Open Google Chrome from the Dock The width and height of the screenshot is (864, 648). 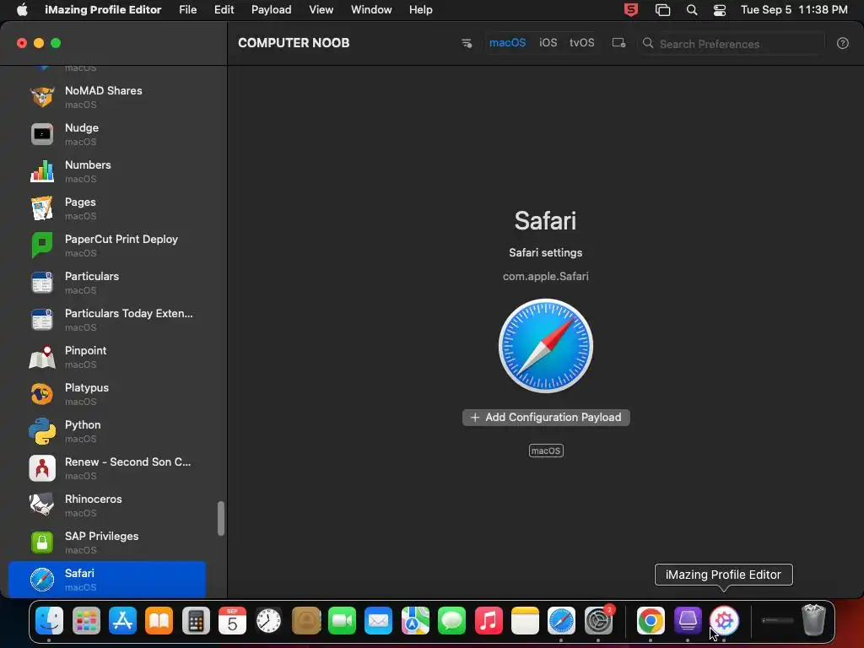[651, 621]
